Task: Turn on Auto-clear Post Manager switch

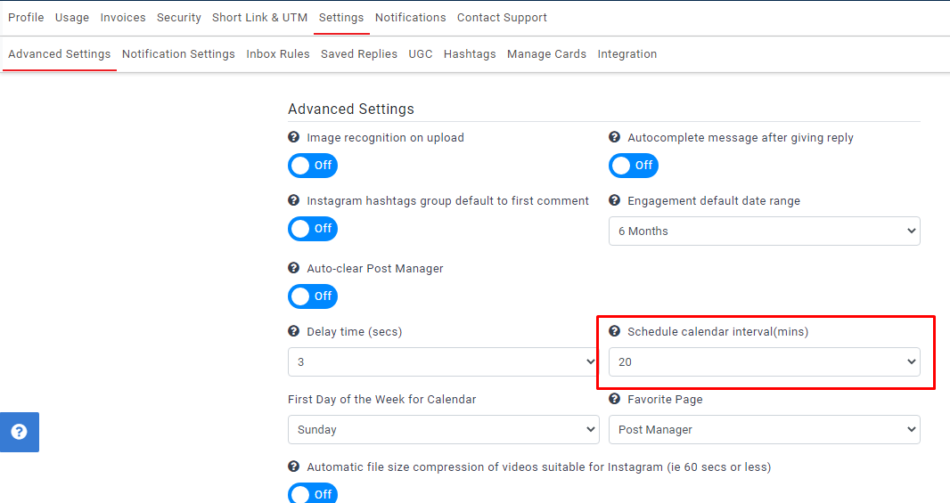Action: pyautogui.click(x=313, y=296)
